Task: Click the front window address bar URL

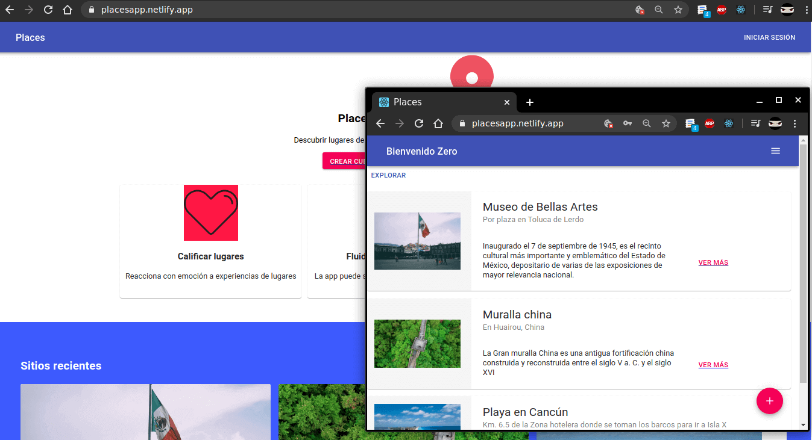Action: [x=517, y=123]
